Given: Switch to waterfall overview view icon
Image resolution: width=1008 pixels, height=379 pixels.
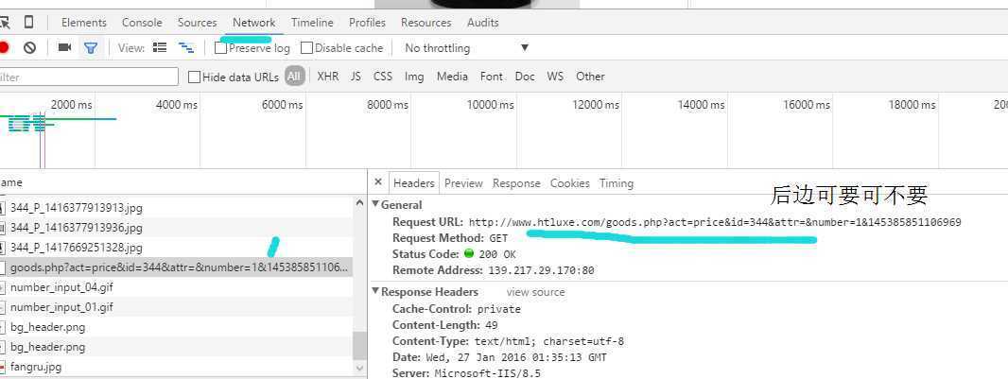Looking at the screenshot, I should tap(186, 47).
